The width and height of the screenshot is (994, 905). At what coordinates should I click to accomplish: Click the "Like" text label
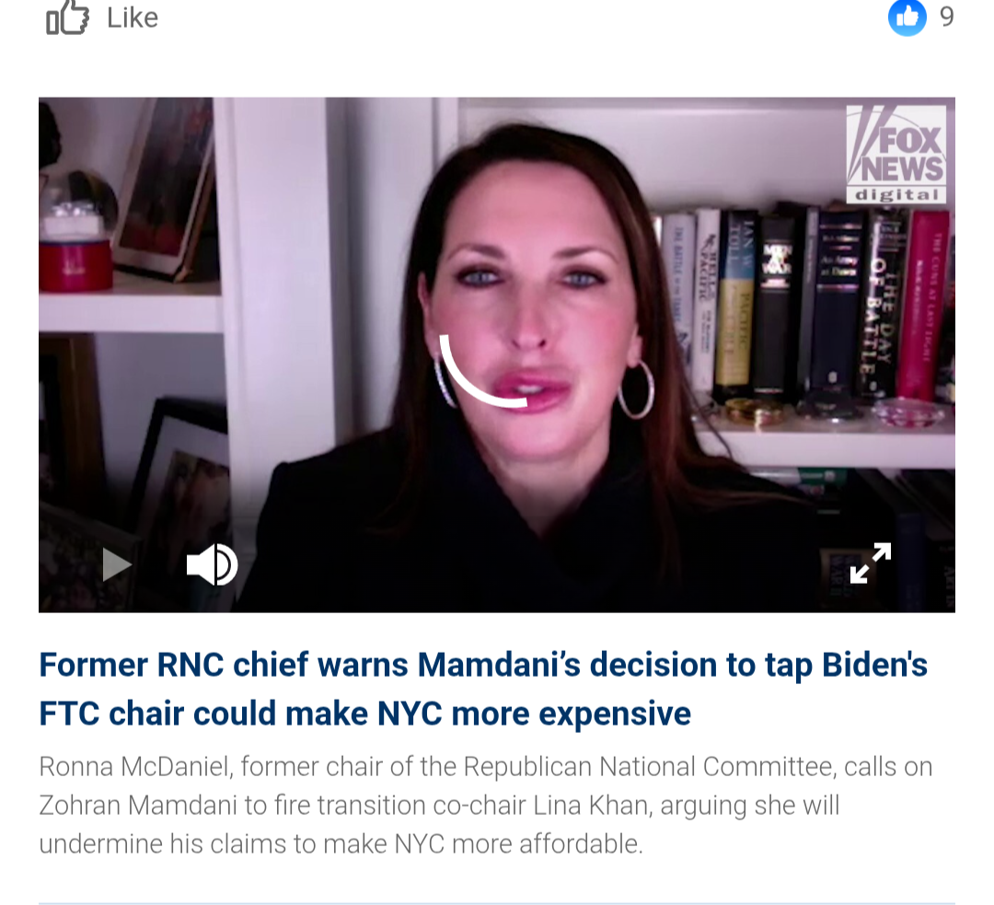pos(133,17)
